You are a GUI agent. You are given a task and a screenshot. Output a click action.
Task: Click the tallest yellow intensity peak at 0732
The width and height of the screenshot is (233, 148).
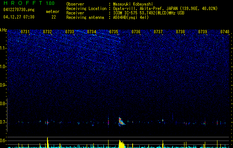(47, 142)
